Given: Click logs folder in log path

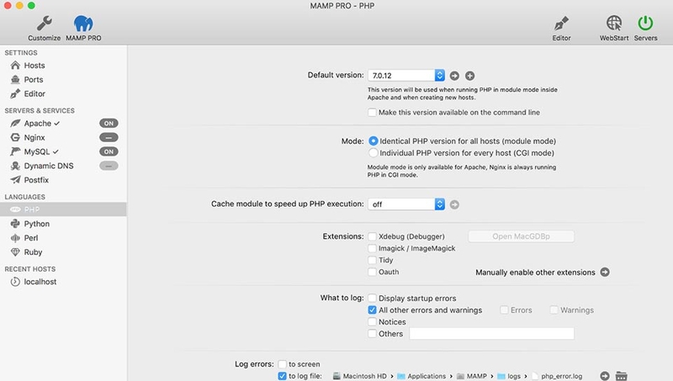Looking at the screenshot, I should (x=509, y=376).
